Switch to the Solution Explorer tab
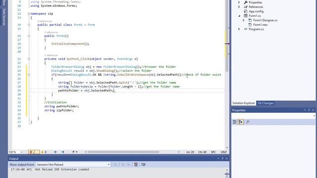 click(x=244, y=103)
